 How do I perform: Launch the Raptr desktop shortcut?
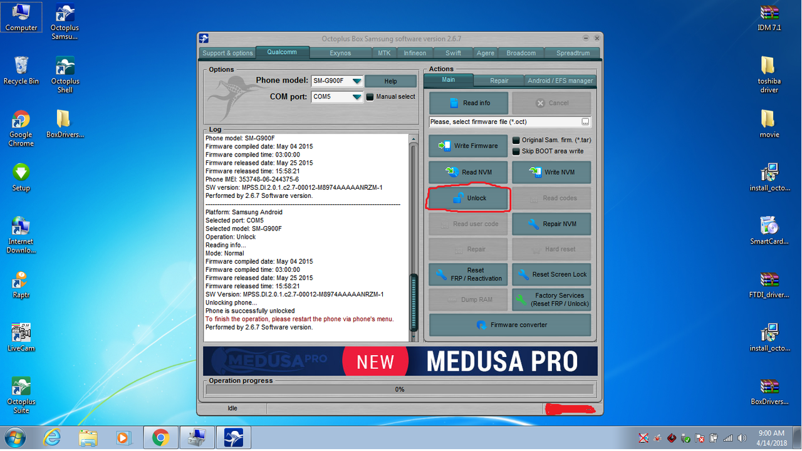(x=21, y=284)
